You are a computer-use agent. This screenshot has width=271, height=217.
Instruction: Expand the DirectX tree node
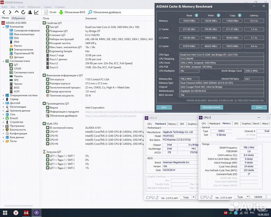3,118
